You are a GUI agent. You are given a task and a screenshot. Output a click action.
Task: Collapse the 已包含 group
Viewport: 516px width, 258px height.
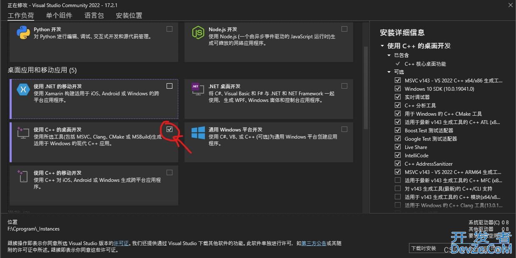(x=389, y=55)
